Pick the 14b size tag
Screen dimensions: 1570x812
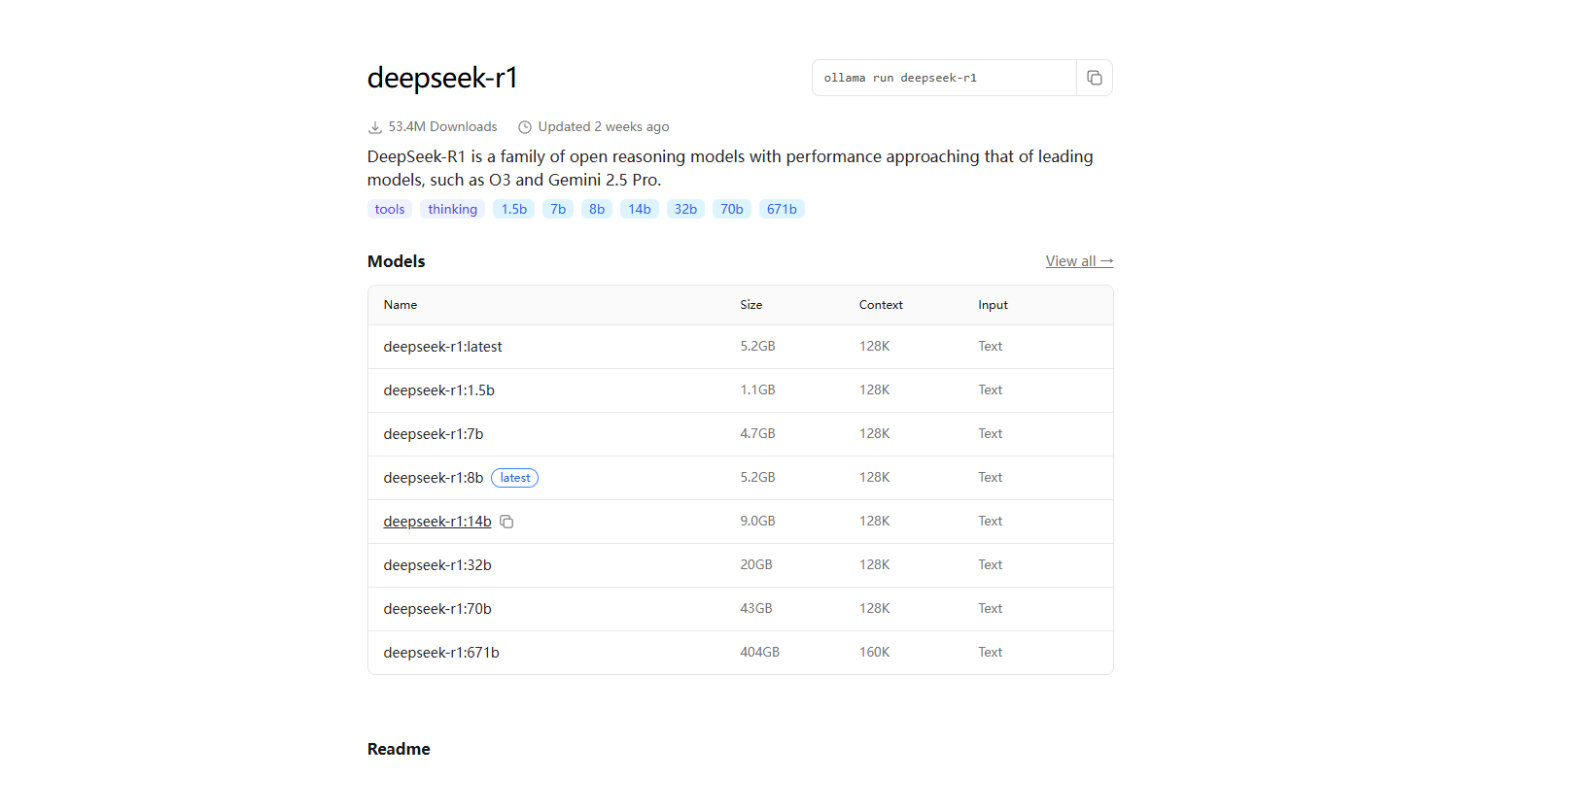coord(640,209)
